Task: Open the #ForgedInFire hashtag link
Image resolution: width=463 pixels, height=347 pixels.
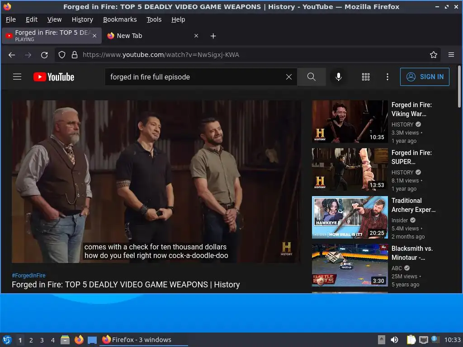Action: click(x=28, y=275)
